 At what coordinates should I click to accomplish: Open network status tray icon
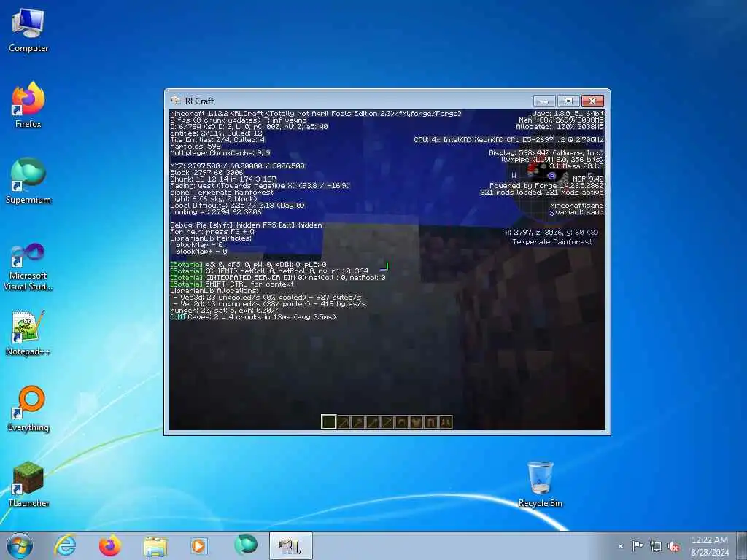coord(656,546)
